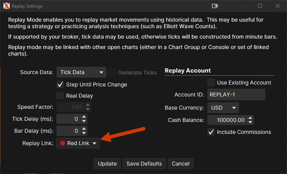The image size is (287, 174).
Task: Click the dock window icon in title bar
Action: [x=215, y=6]
